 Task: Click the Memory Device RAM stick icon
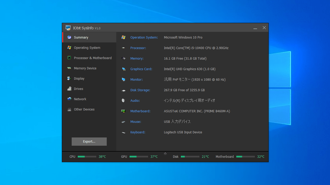69,68
